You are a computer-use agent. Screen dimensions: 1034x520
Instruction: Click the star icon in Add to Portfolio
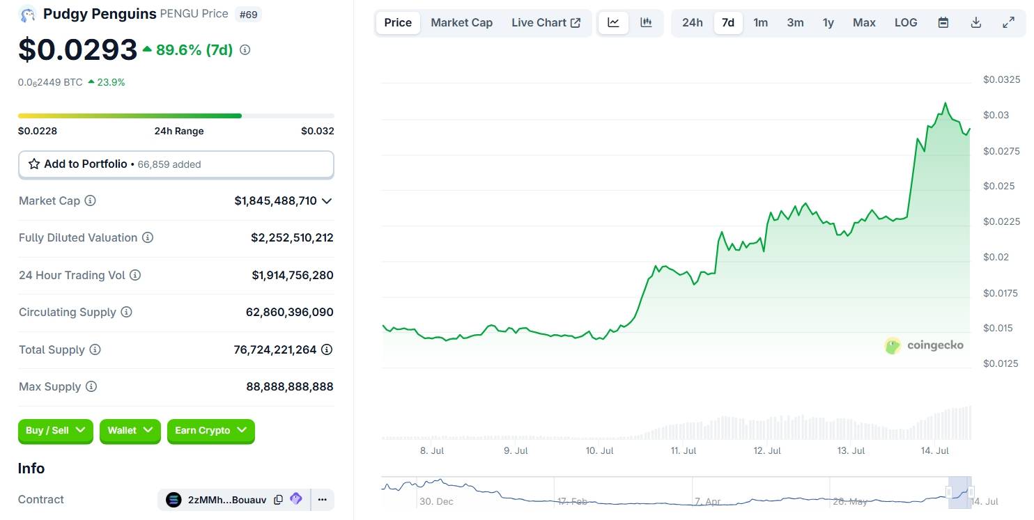click(34, 164)
